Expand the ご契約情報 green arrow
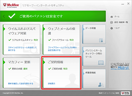This screenshot has height=96, width=132. point(44,62)
